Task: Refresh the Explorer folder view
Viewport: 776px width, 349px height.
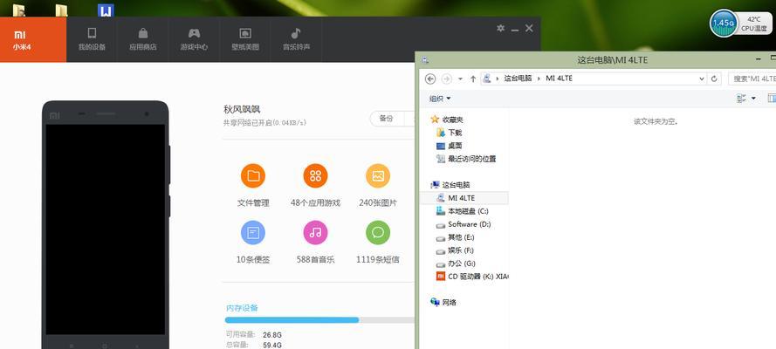Action: coord(714,79)
